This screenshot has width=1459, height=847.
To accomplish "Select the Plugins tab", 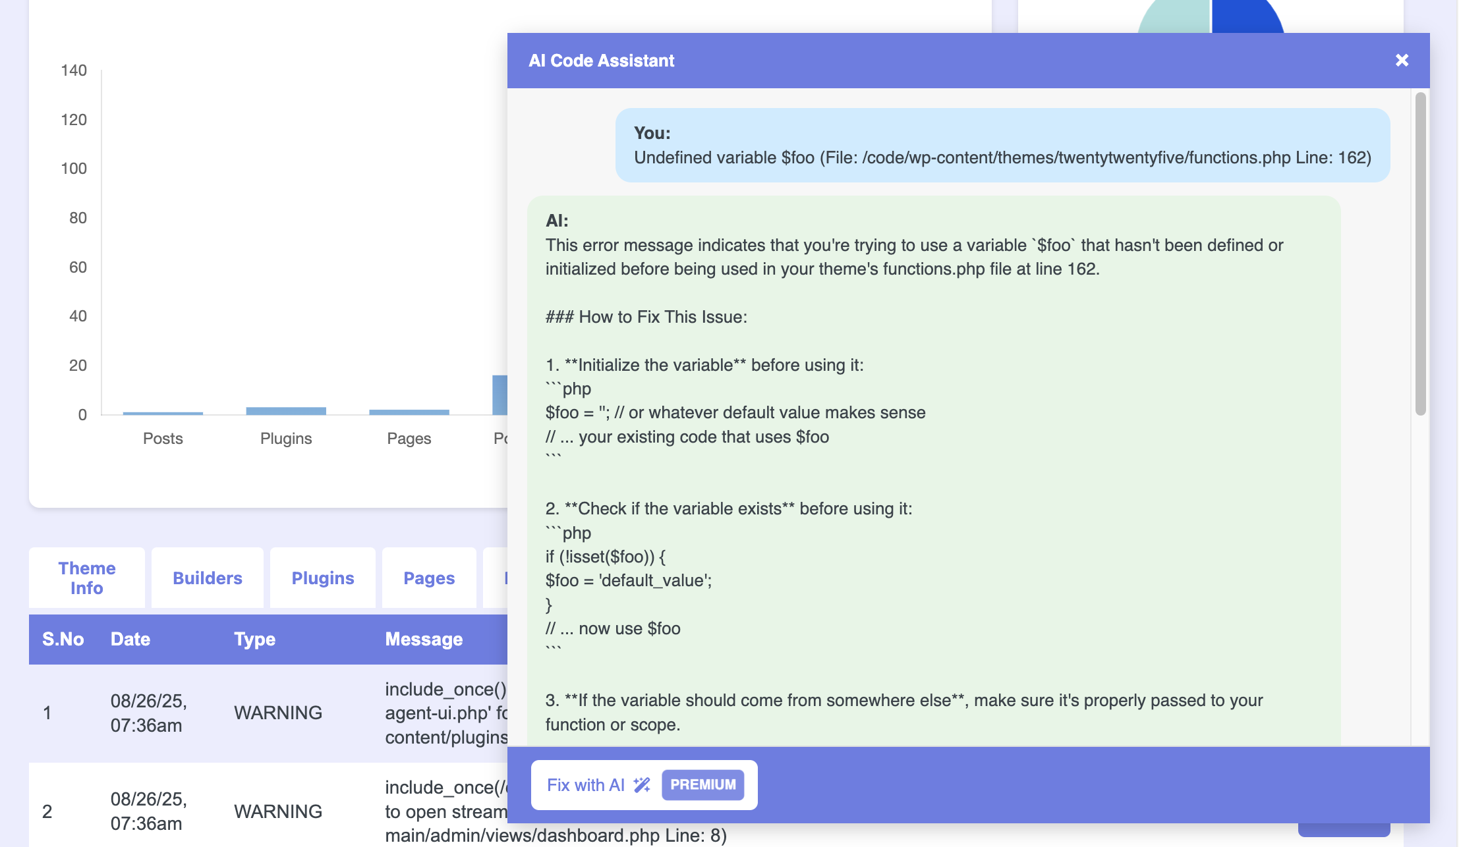I will tap(323, 578).
